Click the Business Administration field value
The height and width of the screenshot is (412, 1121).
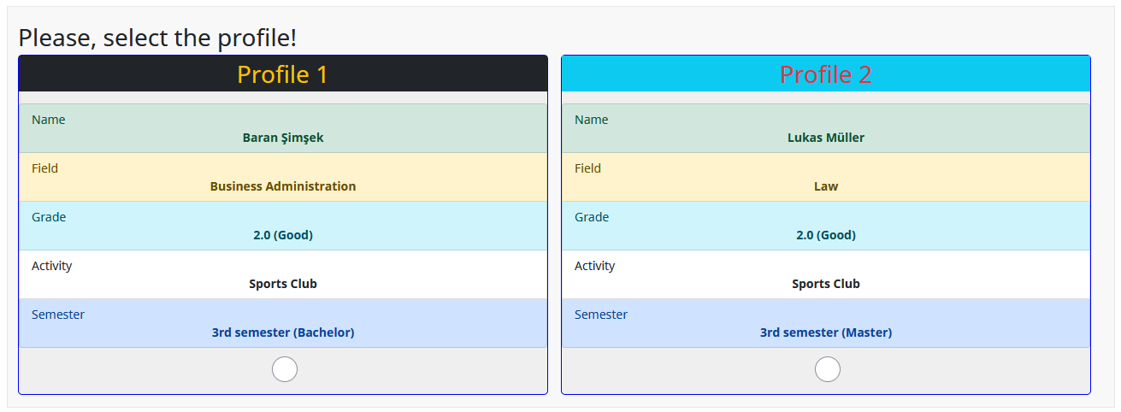pyautogui.click(x=283, y=186)
